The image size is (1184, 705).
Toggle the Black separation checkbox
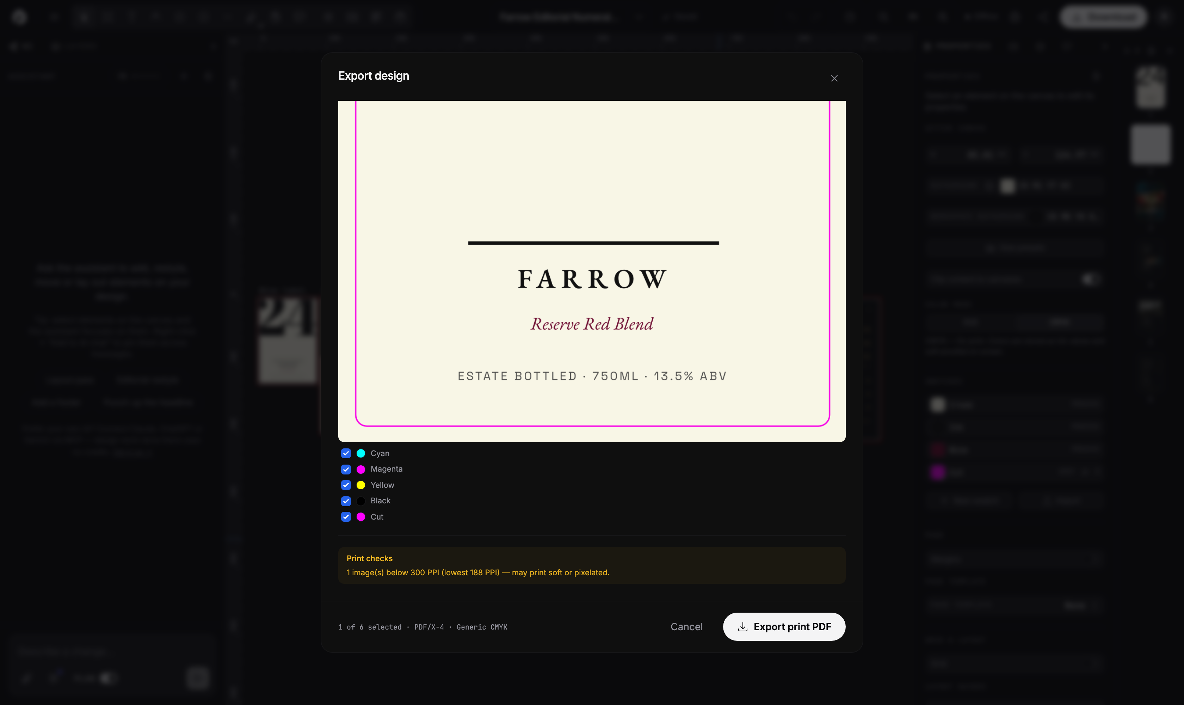[x=346, y=501]
